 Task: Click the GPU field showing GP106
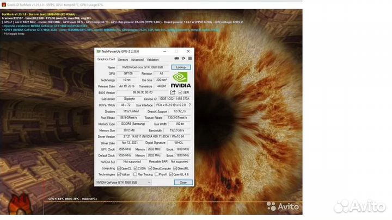pos(128,73)
